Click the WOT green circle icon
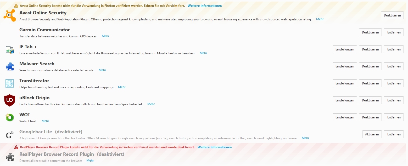Viewport: 408px width, 166px height. (10, 117)
